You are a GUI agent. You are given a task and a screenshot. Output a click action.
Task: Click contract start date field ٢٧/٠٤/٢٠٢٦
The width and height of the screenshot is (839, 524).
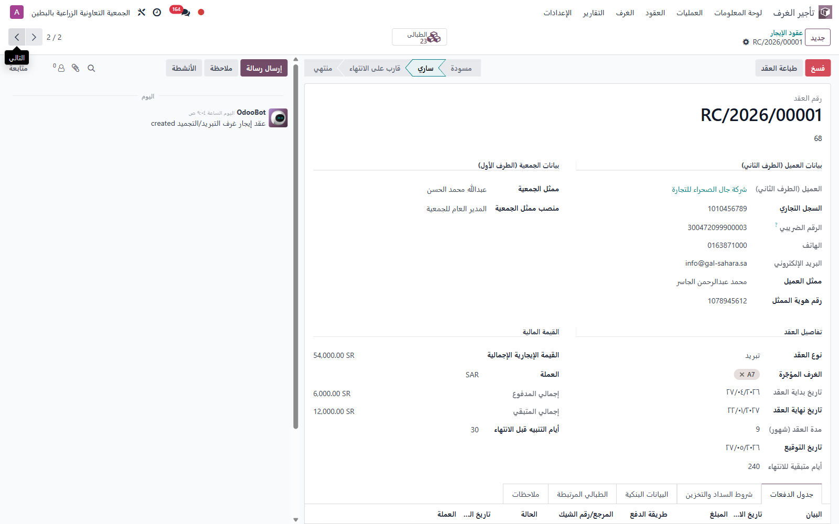743,392
